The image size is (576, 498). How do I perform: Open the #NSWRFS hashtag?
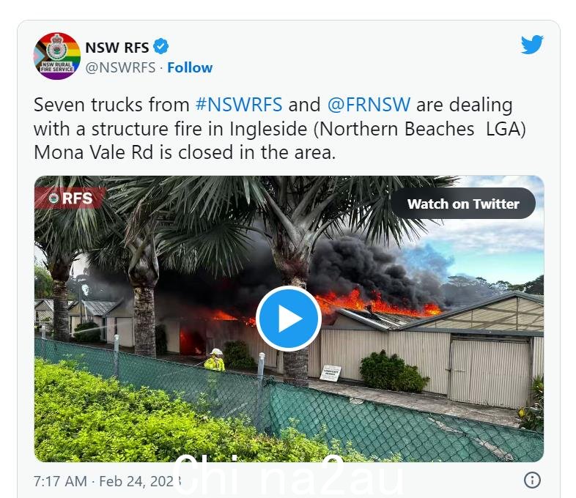point(239,104)
